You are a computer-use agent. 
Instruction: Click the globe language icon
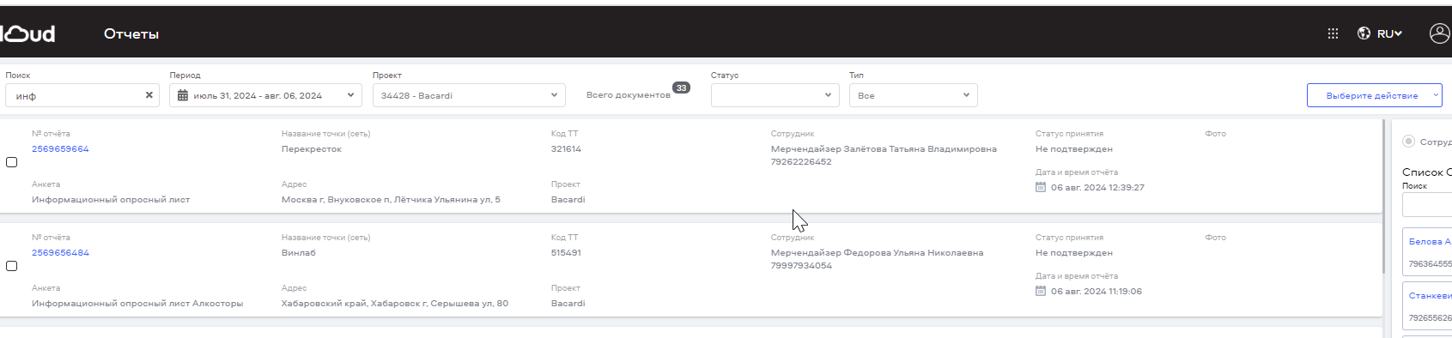click(x=1364, y=33)
